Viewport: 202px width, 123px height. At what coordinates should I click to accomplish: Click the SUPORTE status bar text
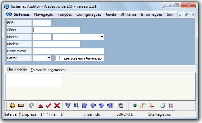124,114
